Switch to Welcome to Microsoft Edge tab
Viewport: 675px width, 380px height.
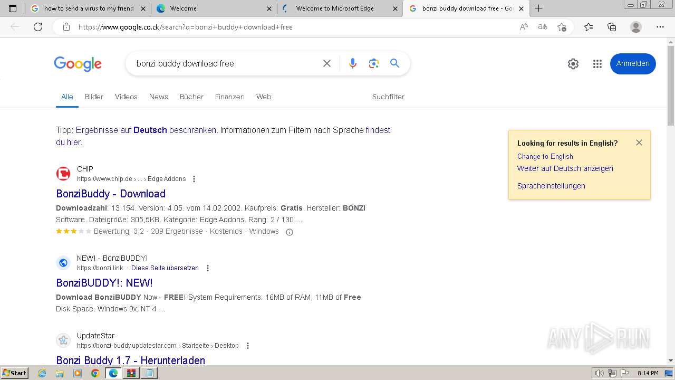click(340, 8)
